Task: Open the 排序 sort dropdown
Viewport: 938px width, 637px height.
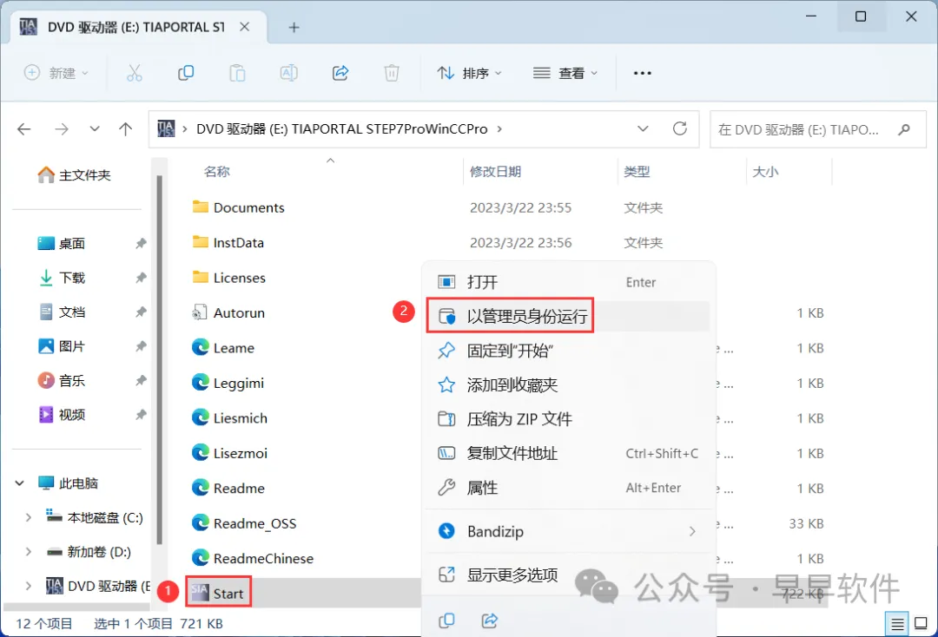Action: (x=470, y=73)
